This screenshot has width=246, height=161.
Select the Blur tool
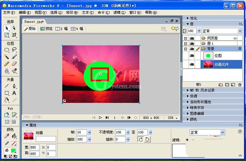(x=7, y=71)
